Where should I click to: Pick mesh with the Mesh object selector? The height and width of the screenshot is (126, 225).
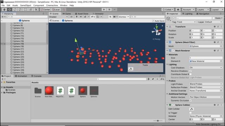click(x=221, y=46)
